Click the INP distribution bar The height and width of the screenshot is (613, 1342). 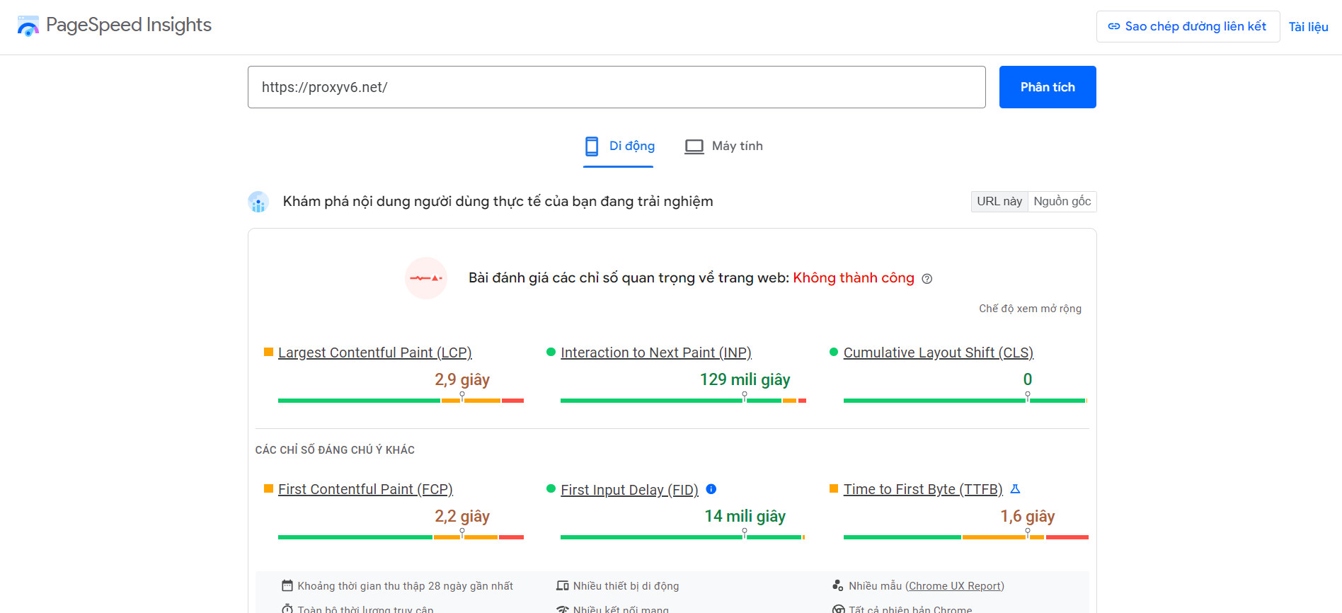coord(683,401)
